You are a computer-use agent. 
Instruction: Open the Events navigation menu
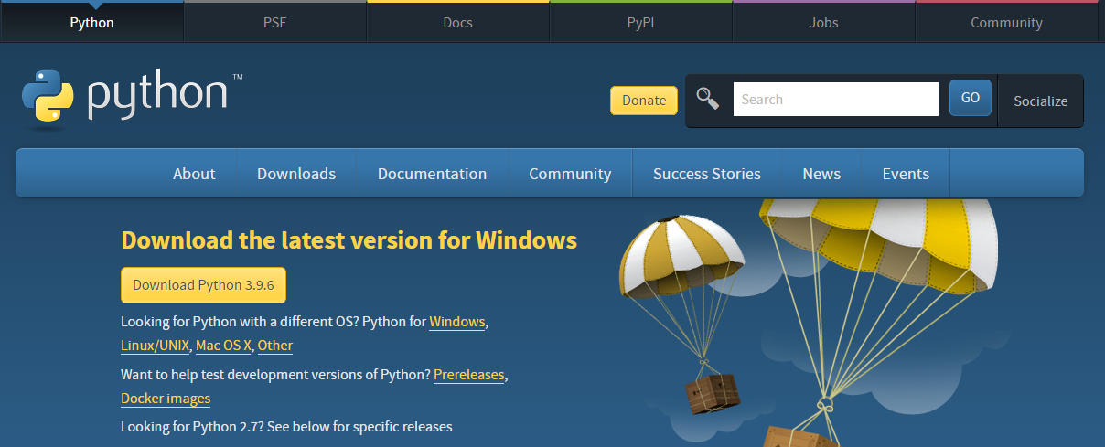906,174
